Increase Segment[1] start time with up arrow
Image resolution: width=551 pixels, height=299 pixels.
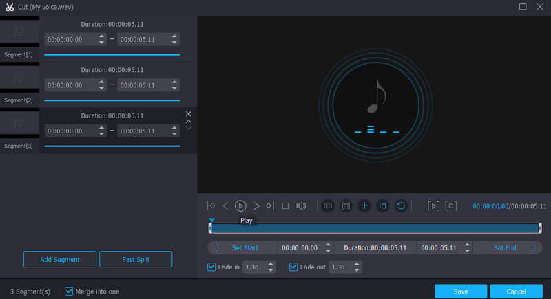pos(101,36)
